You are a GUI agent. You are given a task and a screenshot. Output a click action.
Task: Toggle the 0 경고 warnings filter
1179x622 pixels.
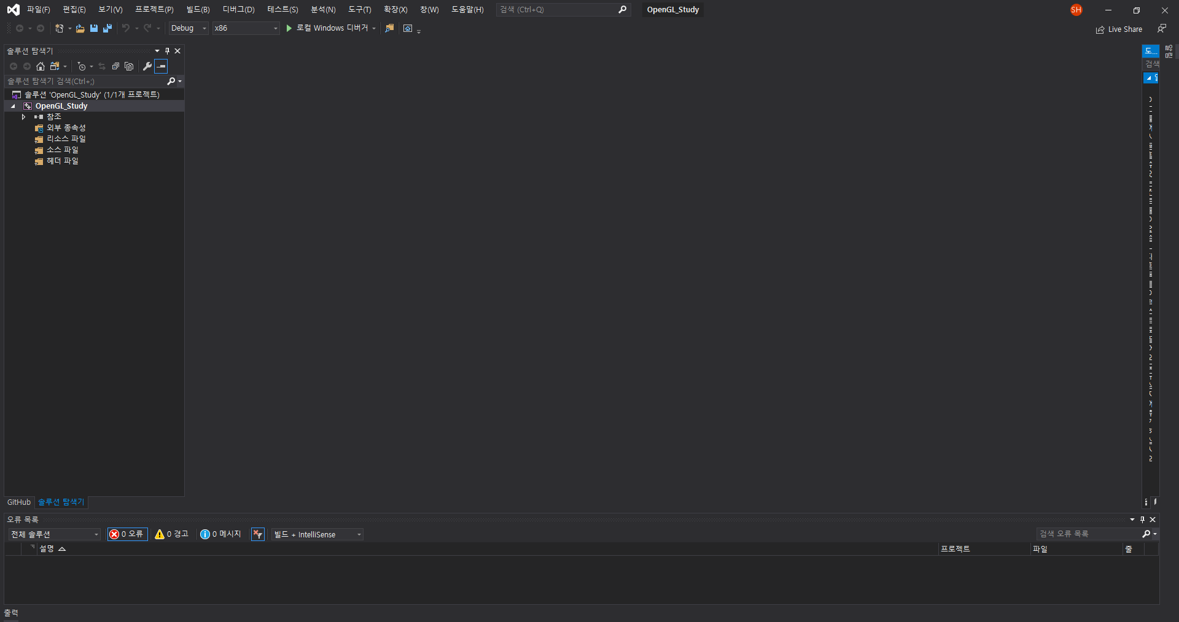click(171, 534)
